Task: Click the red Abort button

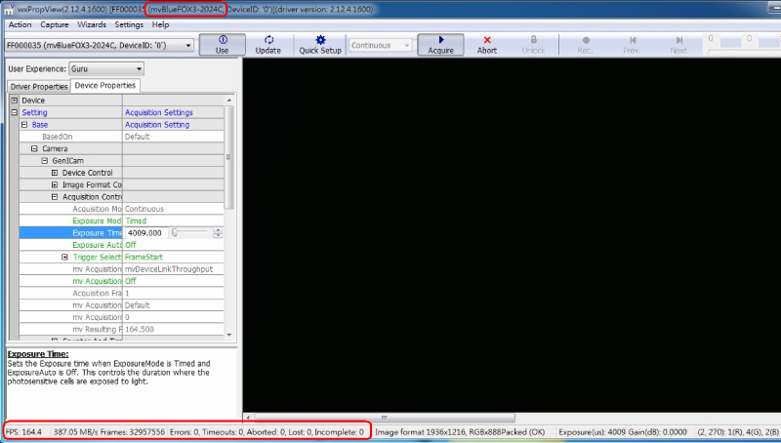Action: (487, 45)
